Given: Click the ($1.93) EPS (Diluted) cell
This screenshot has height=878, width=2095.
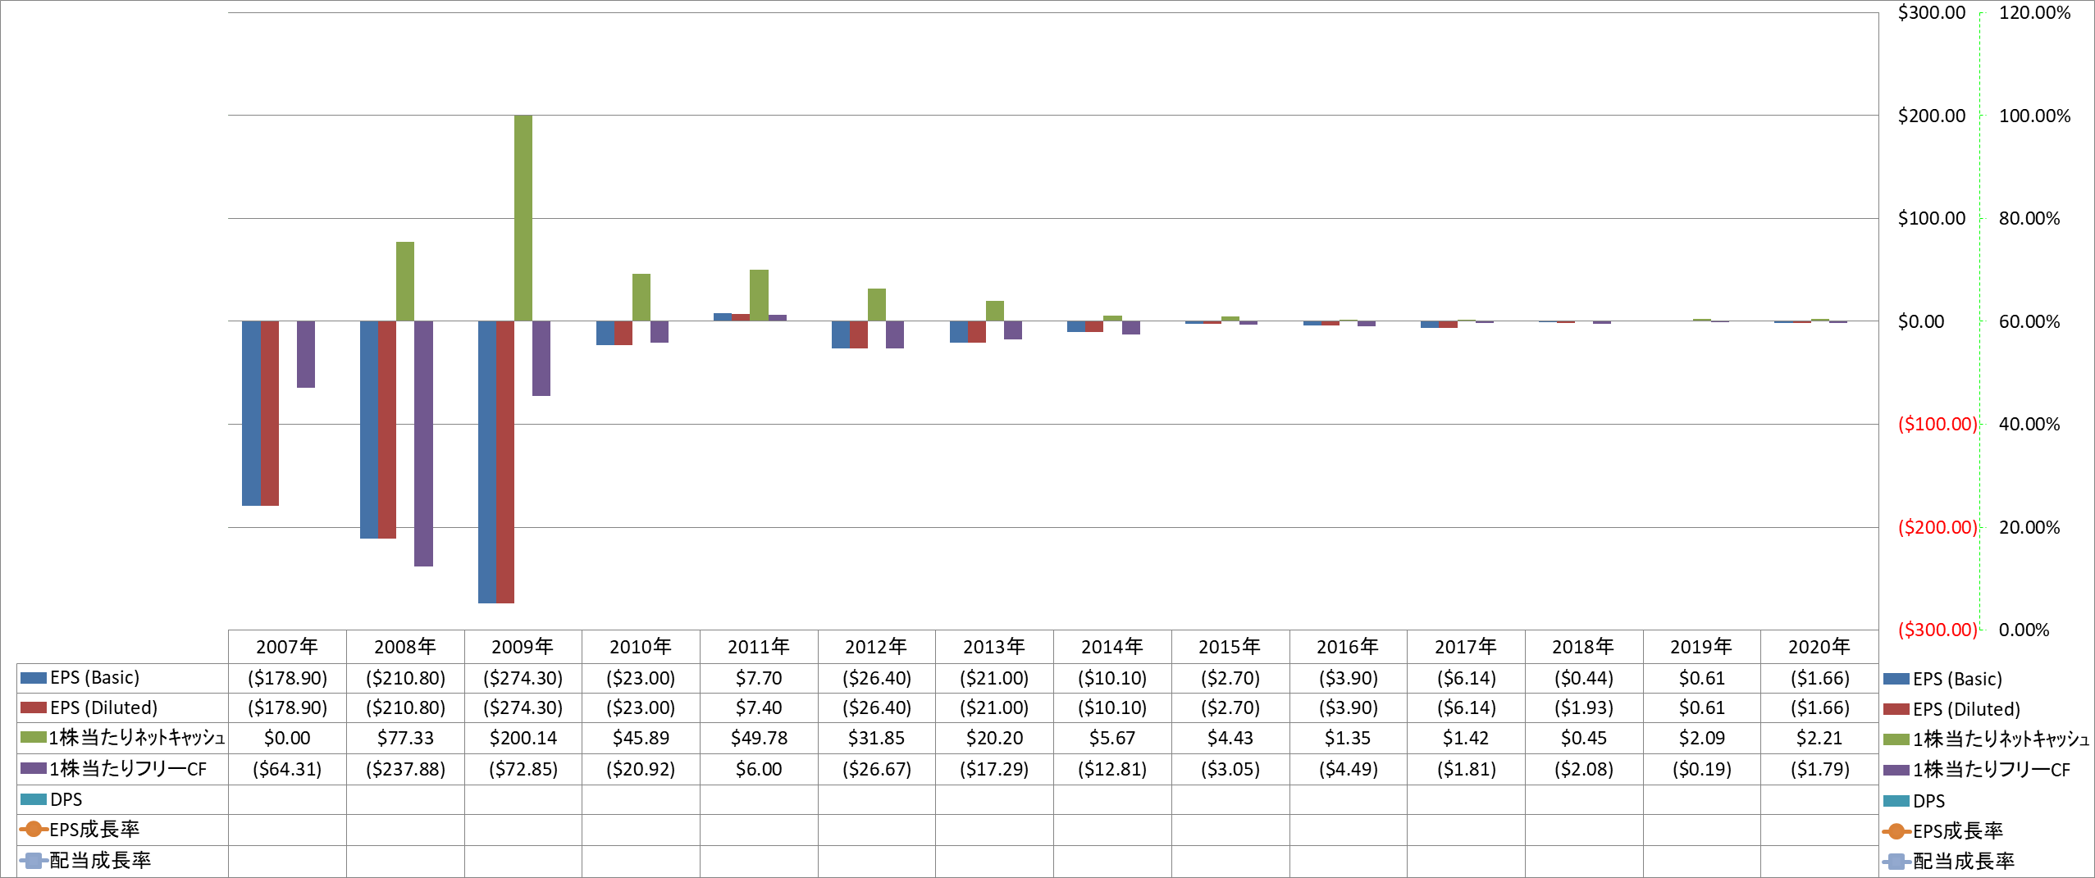Looking at the screenshot, I should (x=1584, y=707).
